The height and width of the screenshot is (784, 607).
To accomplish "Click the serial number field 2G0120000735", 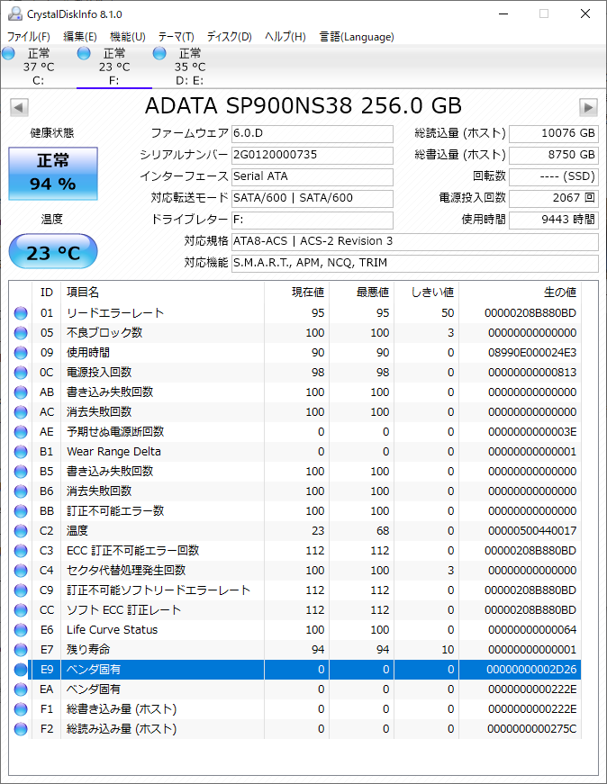I will [x=313, y=155].
